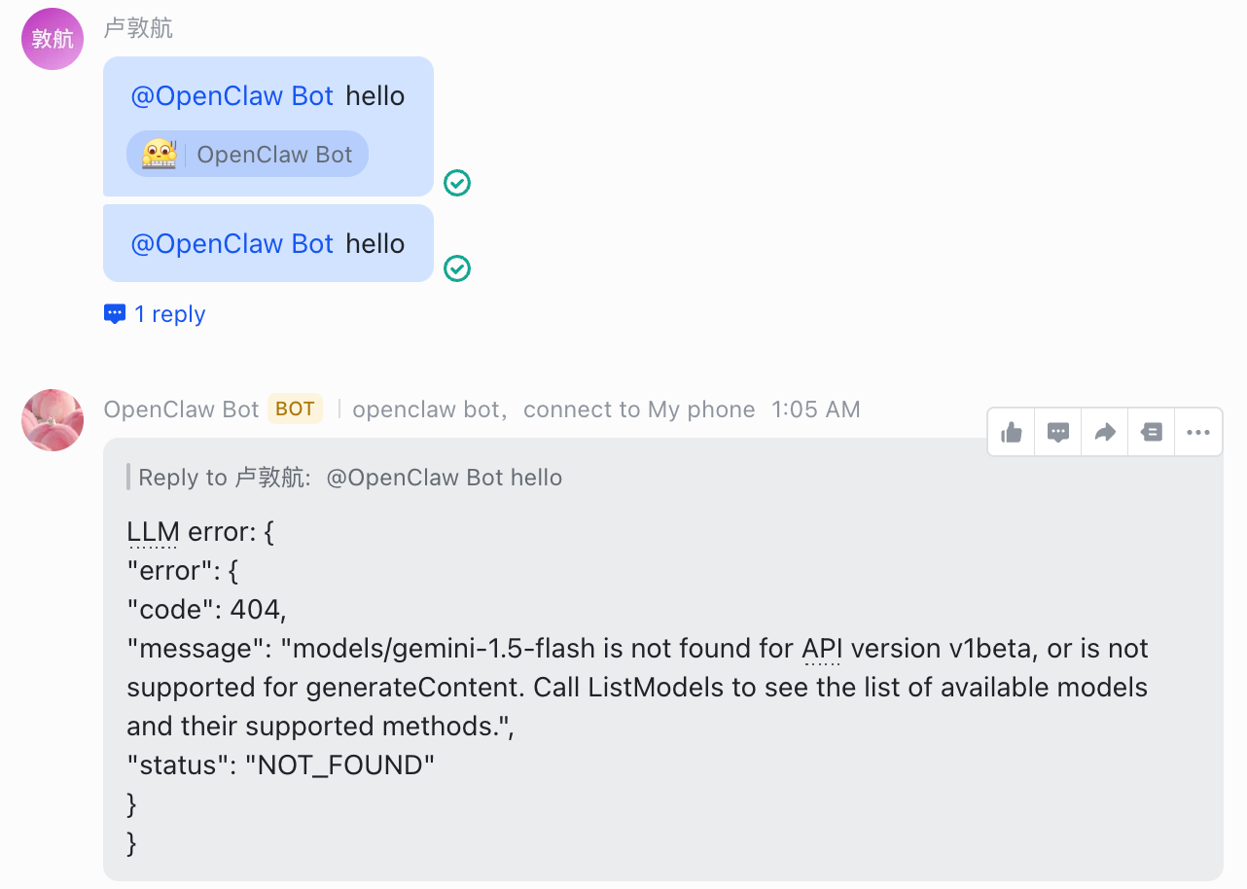
Task: Click the yellow BOT tag badge
Action: [295, 409]
